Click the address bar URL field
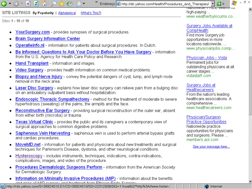This screenshot has width=252, height=189. point(164,4)
